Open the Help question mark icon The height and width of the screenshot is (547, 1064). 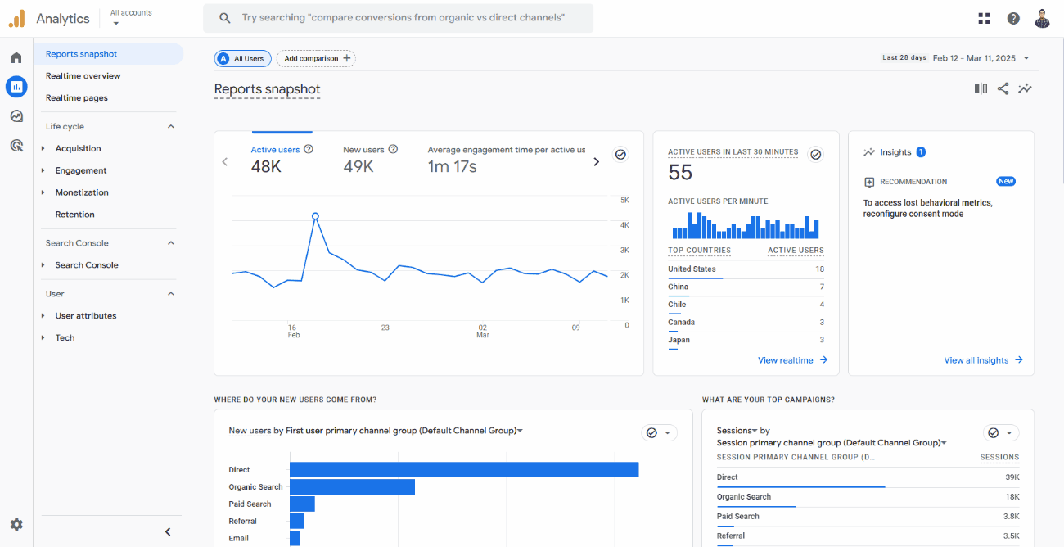tap(1013, 18)
